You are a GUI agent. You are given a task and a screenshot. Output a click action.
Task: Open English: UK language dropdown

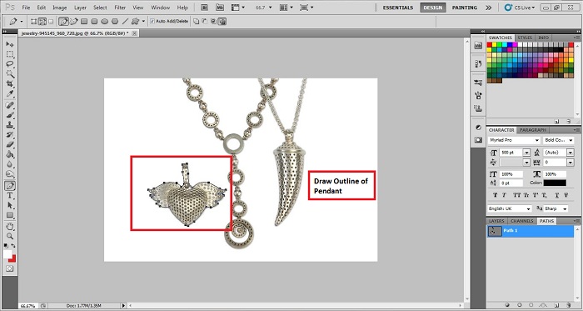(x=528, y=208)
